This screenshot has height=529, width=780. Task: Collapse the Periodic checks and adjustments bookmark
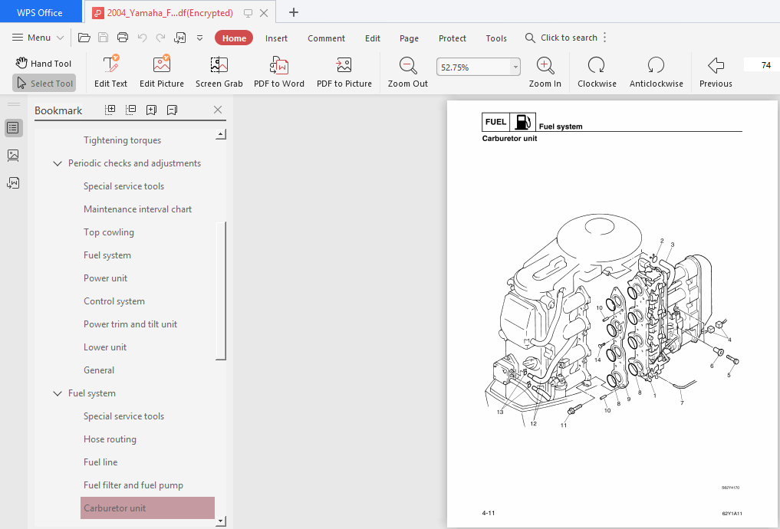(58, 163)
